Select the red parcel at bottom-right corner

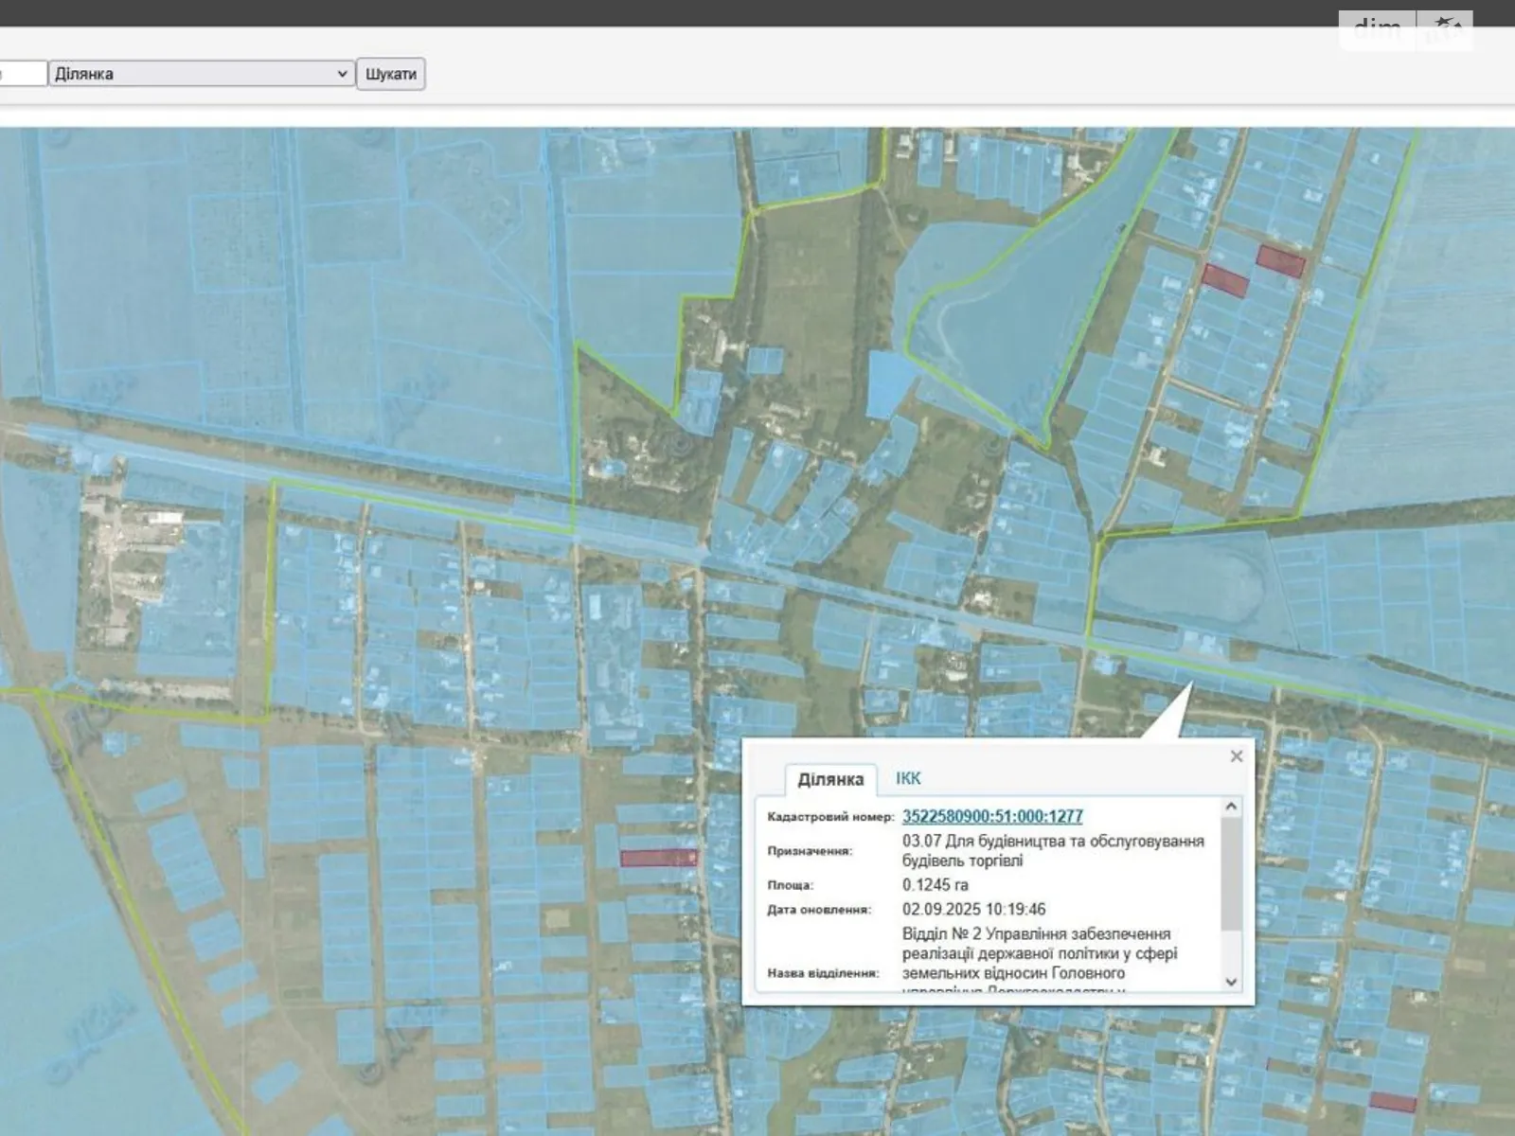1392,1102
